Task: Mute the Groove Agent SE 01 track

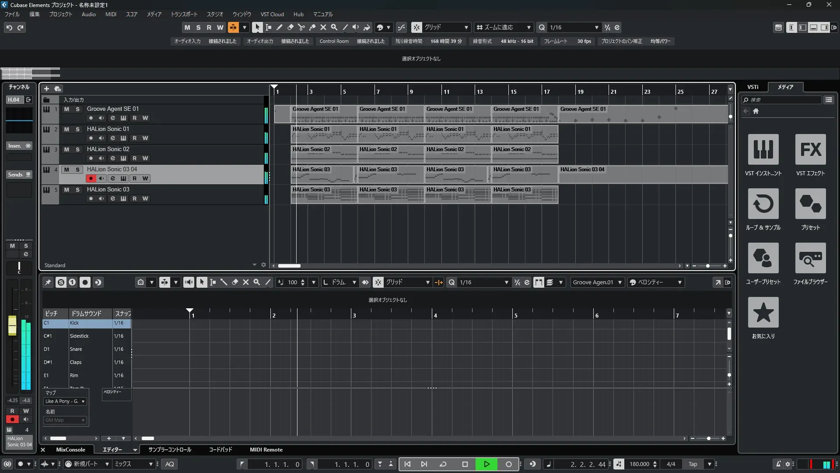Action: 66,109
